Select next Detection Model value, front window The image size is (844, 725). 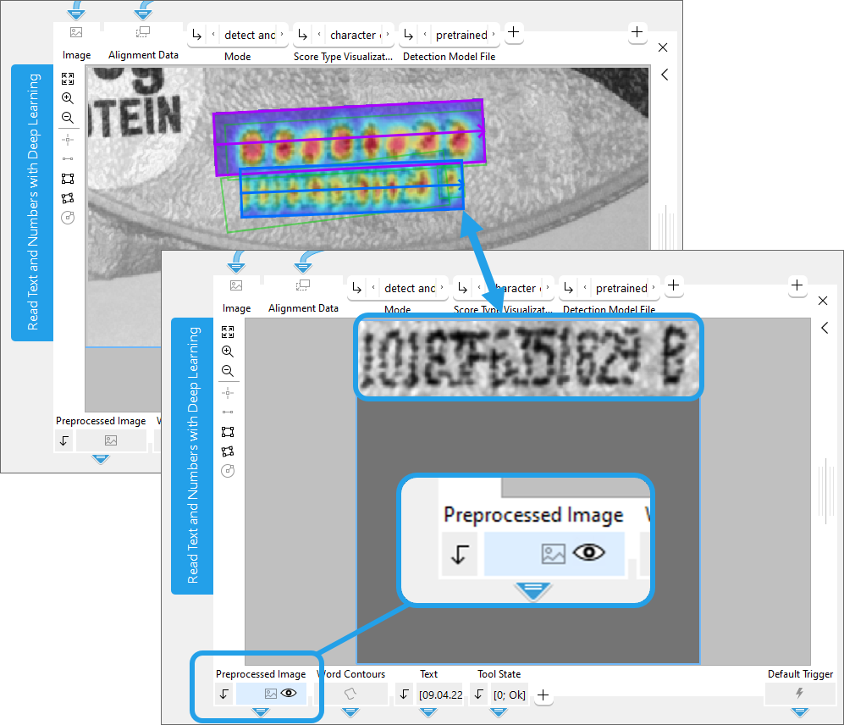pos(654,288)
